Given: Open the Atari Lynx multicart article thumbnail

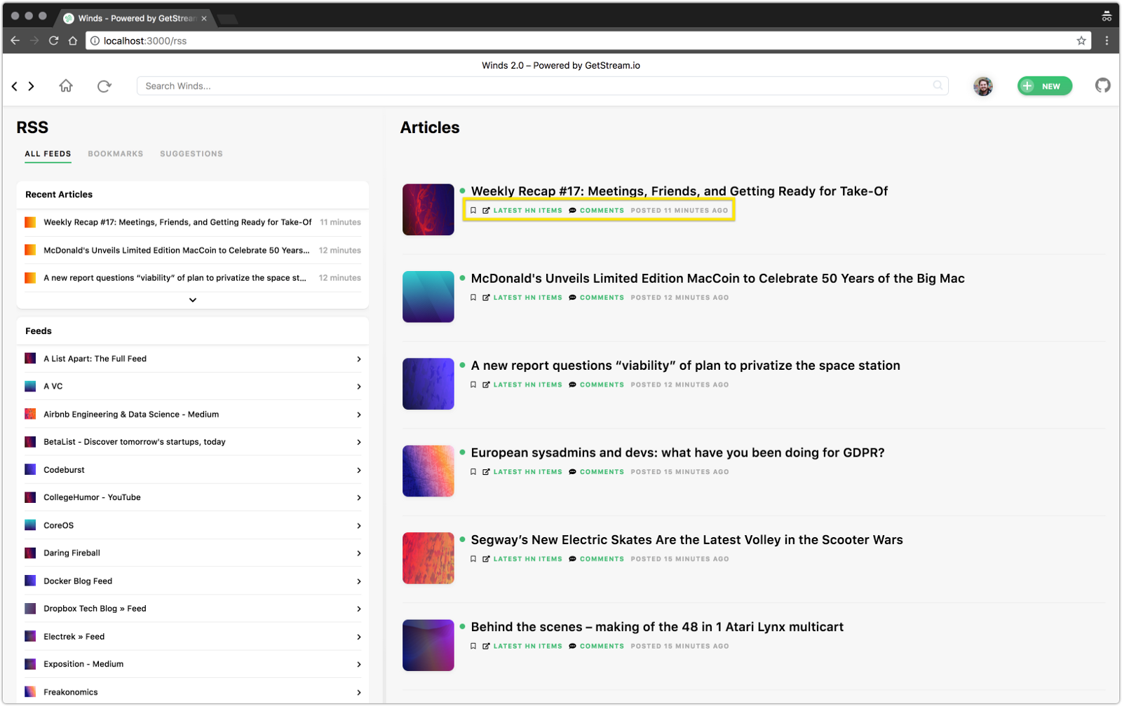Looking at the screenshot, I should (428, 645).
